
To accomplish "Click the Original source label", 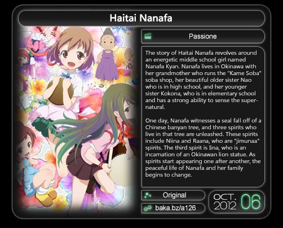I will [x=174, y=195].
